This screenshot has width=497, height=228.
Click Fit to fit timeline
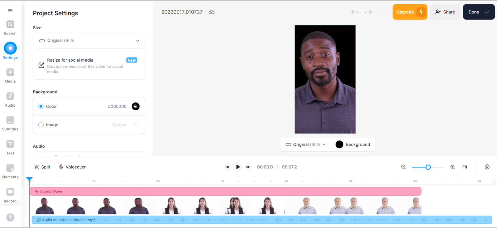[x=465, y=167]
